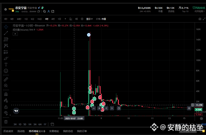This screenshot has height=135, width=206.
Task: Select the 15分 timeframe
Action: [x=39, y=19]
